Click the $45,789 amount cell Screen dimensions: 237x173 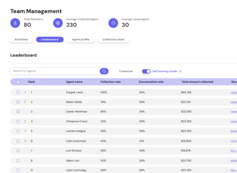click(186, 92)
